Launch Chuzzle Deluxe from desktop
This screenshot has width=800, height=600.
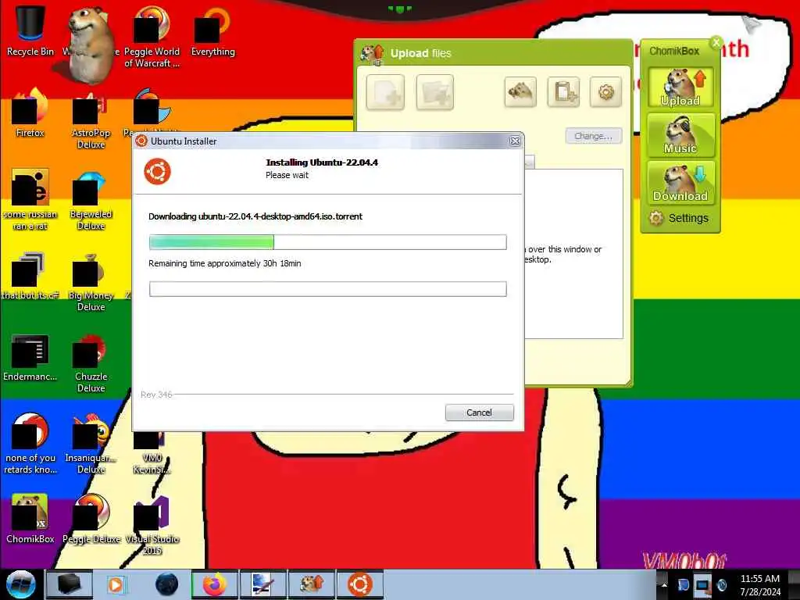tap(91, 362)
